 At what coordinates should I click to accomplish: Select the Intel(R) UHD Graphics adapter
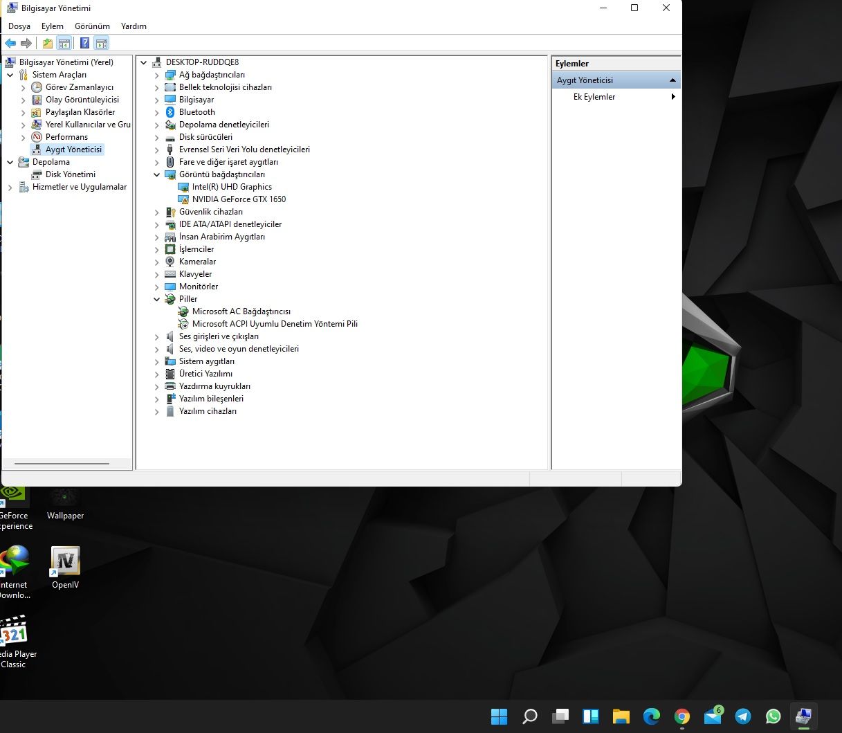click(x=232, y=187)
